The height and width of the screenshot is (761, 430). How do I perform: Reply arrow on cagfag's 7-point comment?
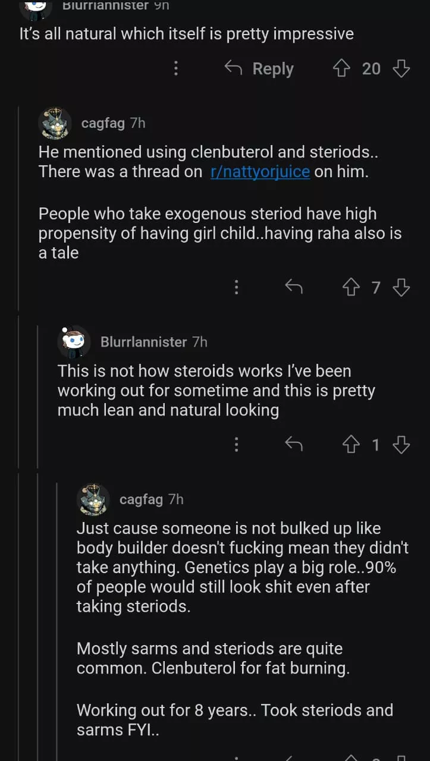(x=294, y=288)
